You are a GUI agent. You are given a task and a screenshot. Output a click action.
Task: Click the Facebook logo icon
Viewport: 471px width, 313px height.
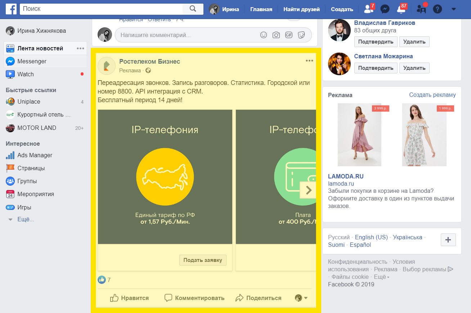(11, 9)
